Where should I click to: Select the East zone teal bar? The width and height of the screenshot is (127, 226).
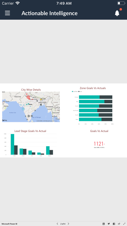[x=92, y=101]
